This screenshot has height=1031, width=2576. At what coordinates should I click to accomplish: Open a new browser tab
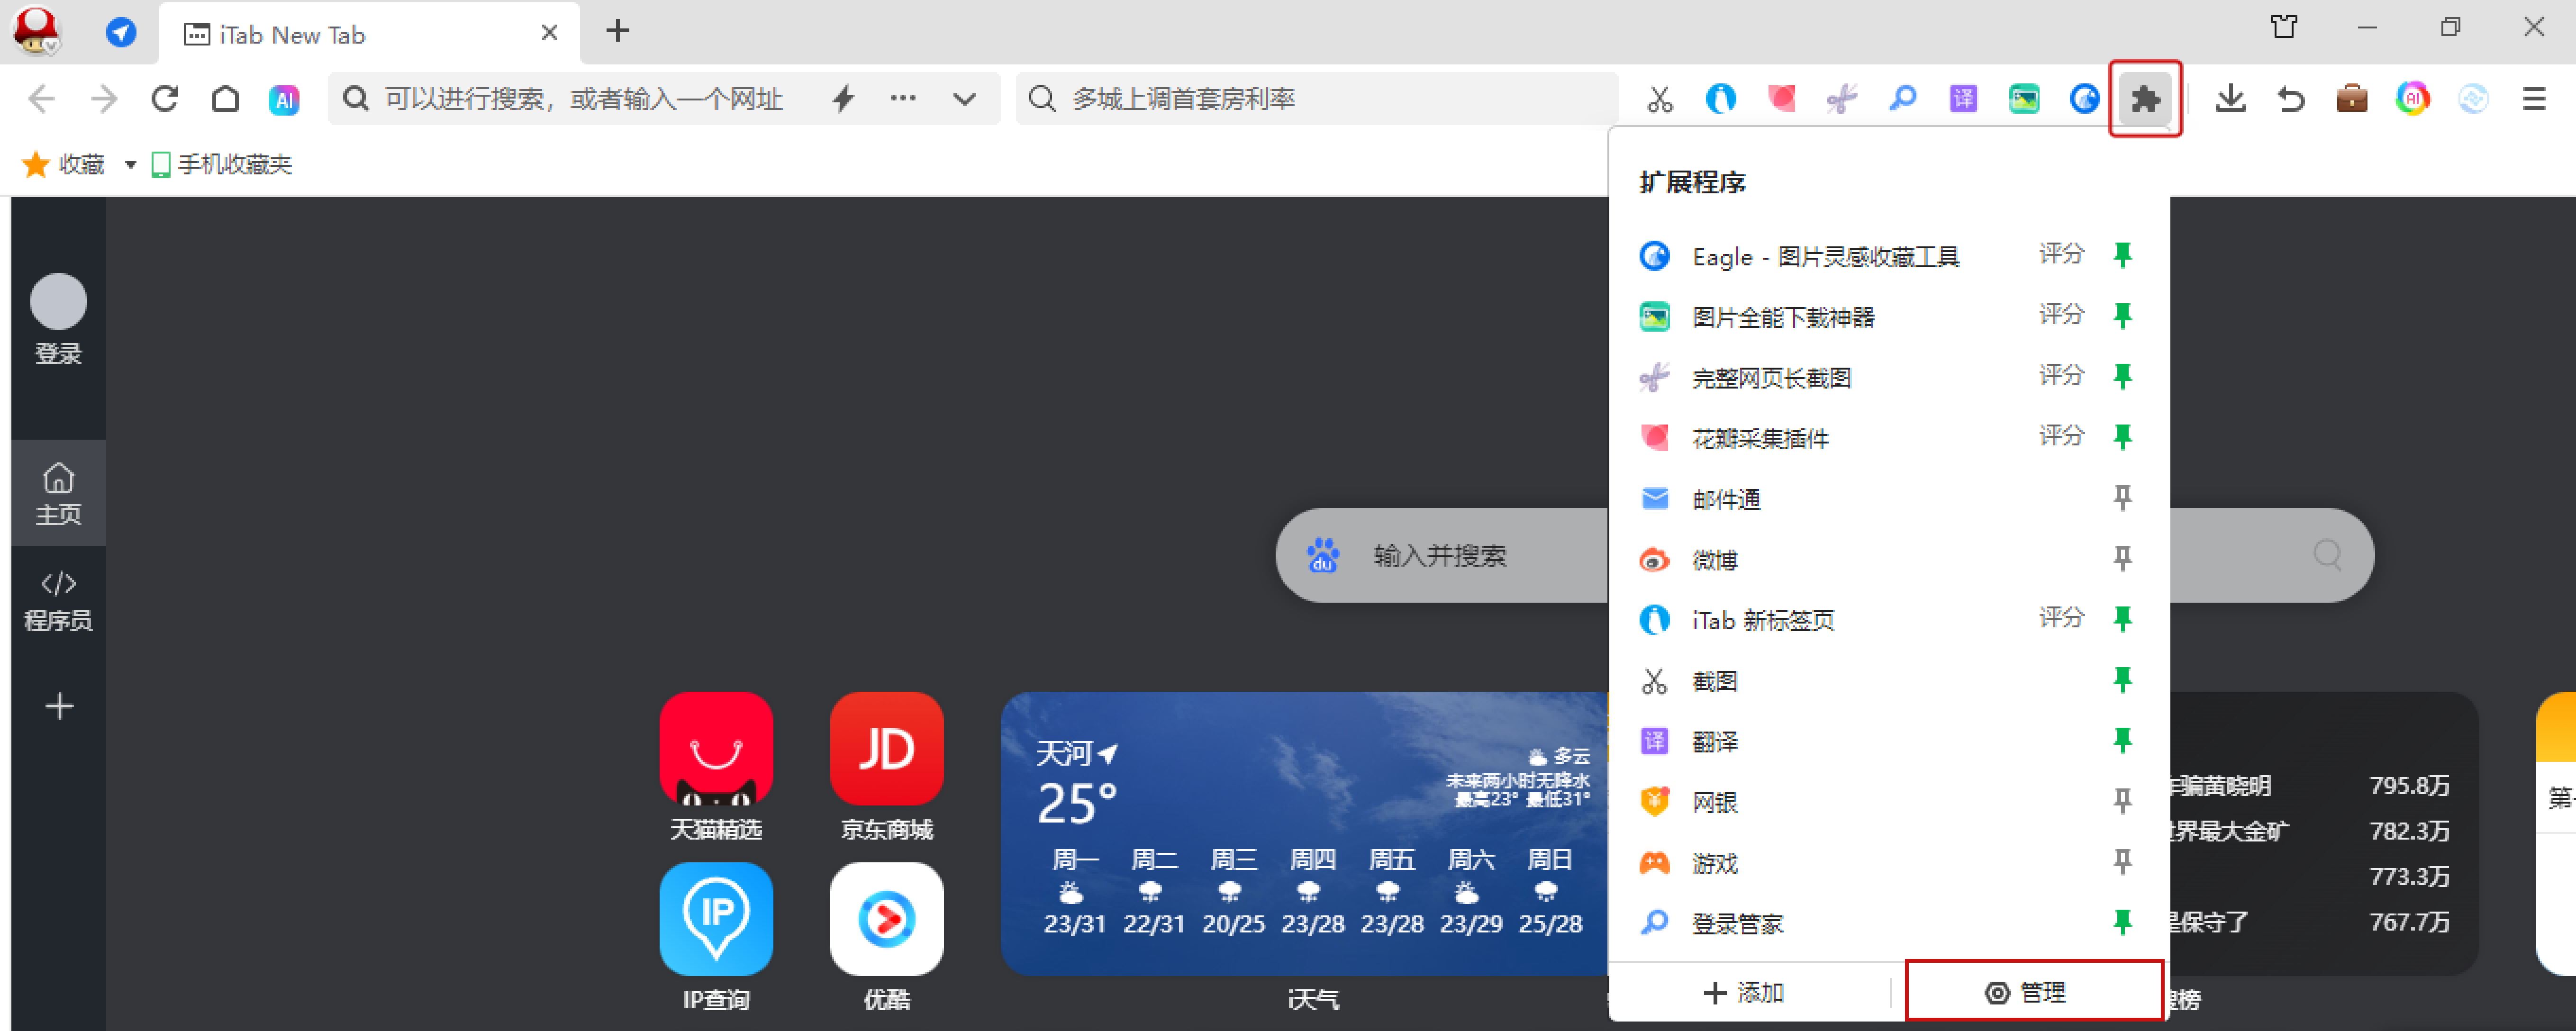[x=617, y=31]
